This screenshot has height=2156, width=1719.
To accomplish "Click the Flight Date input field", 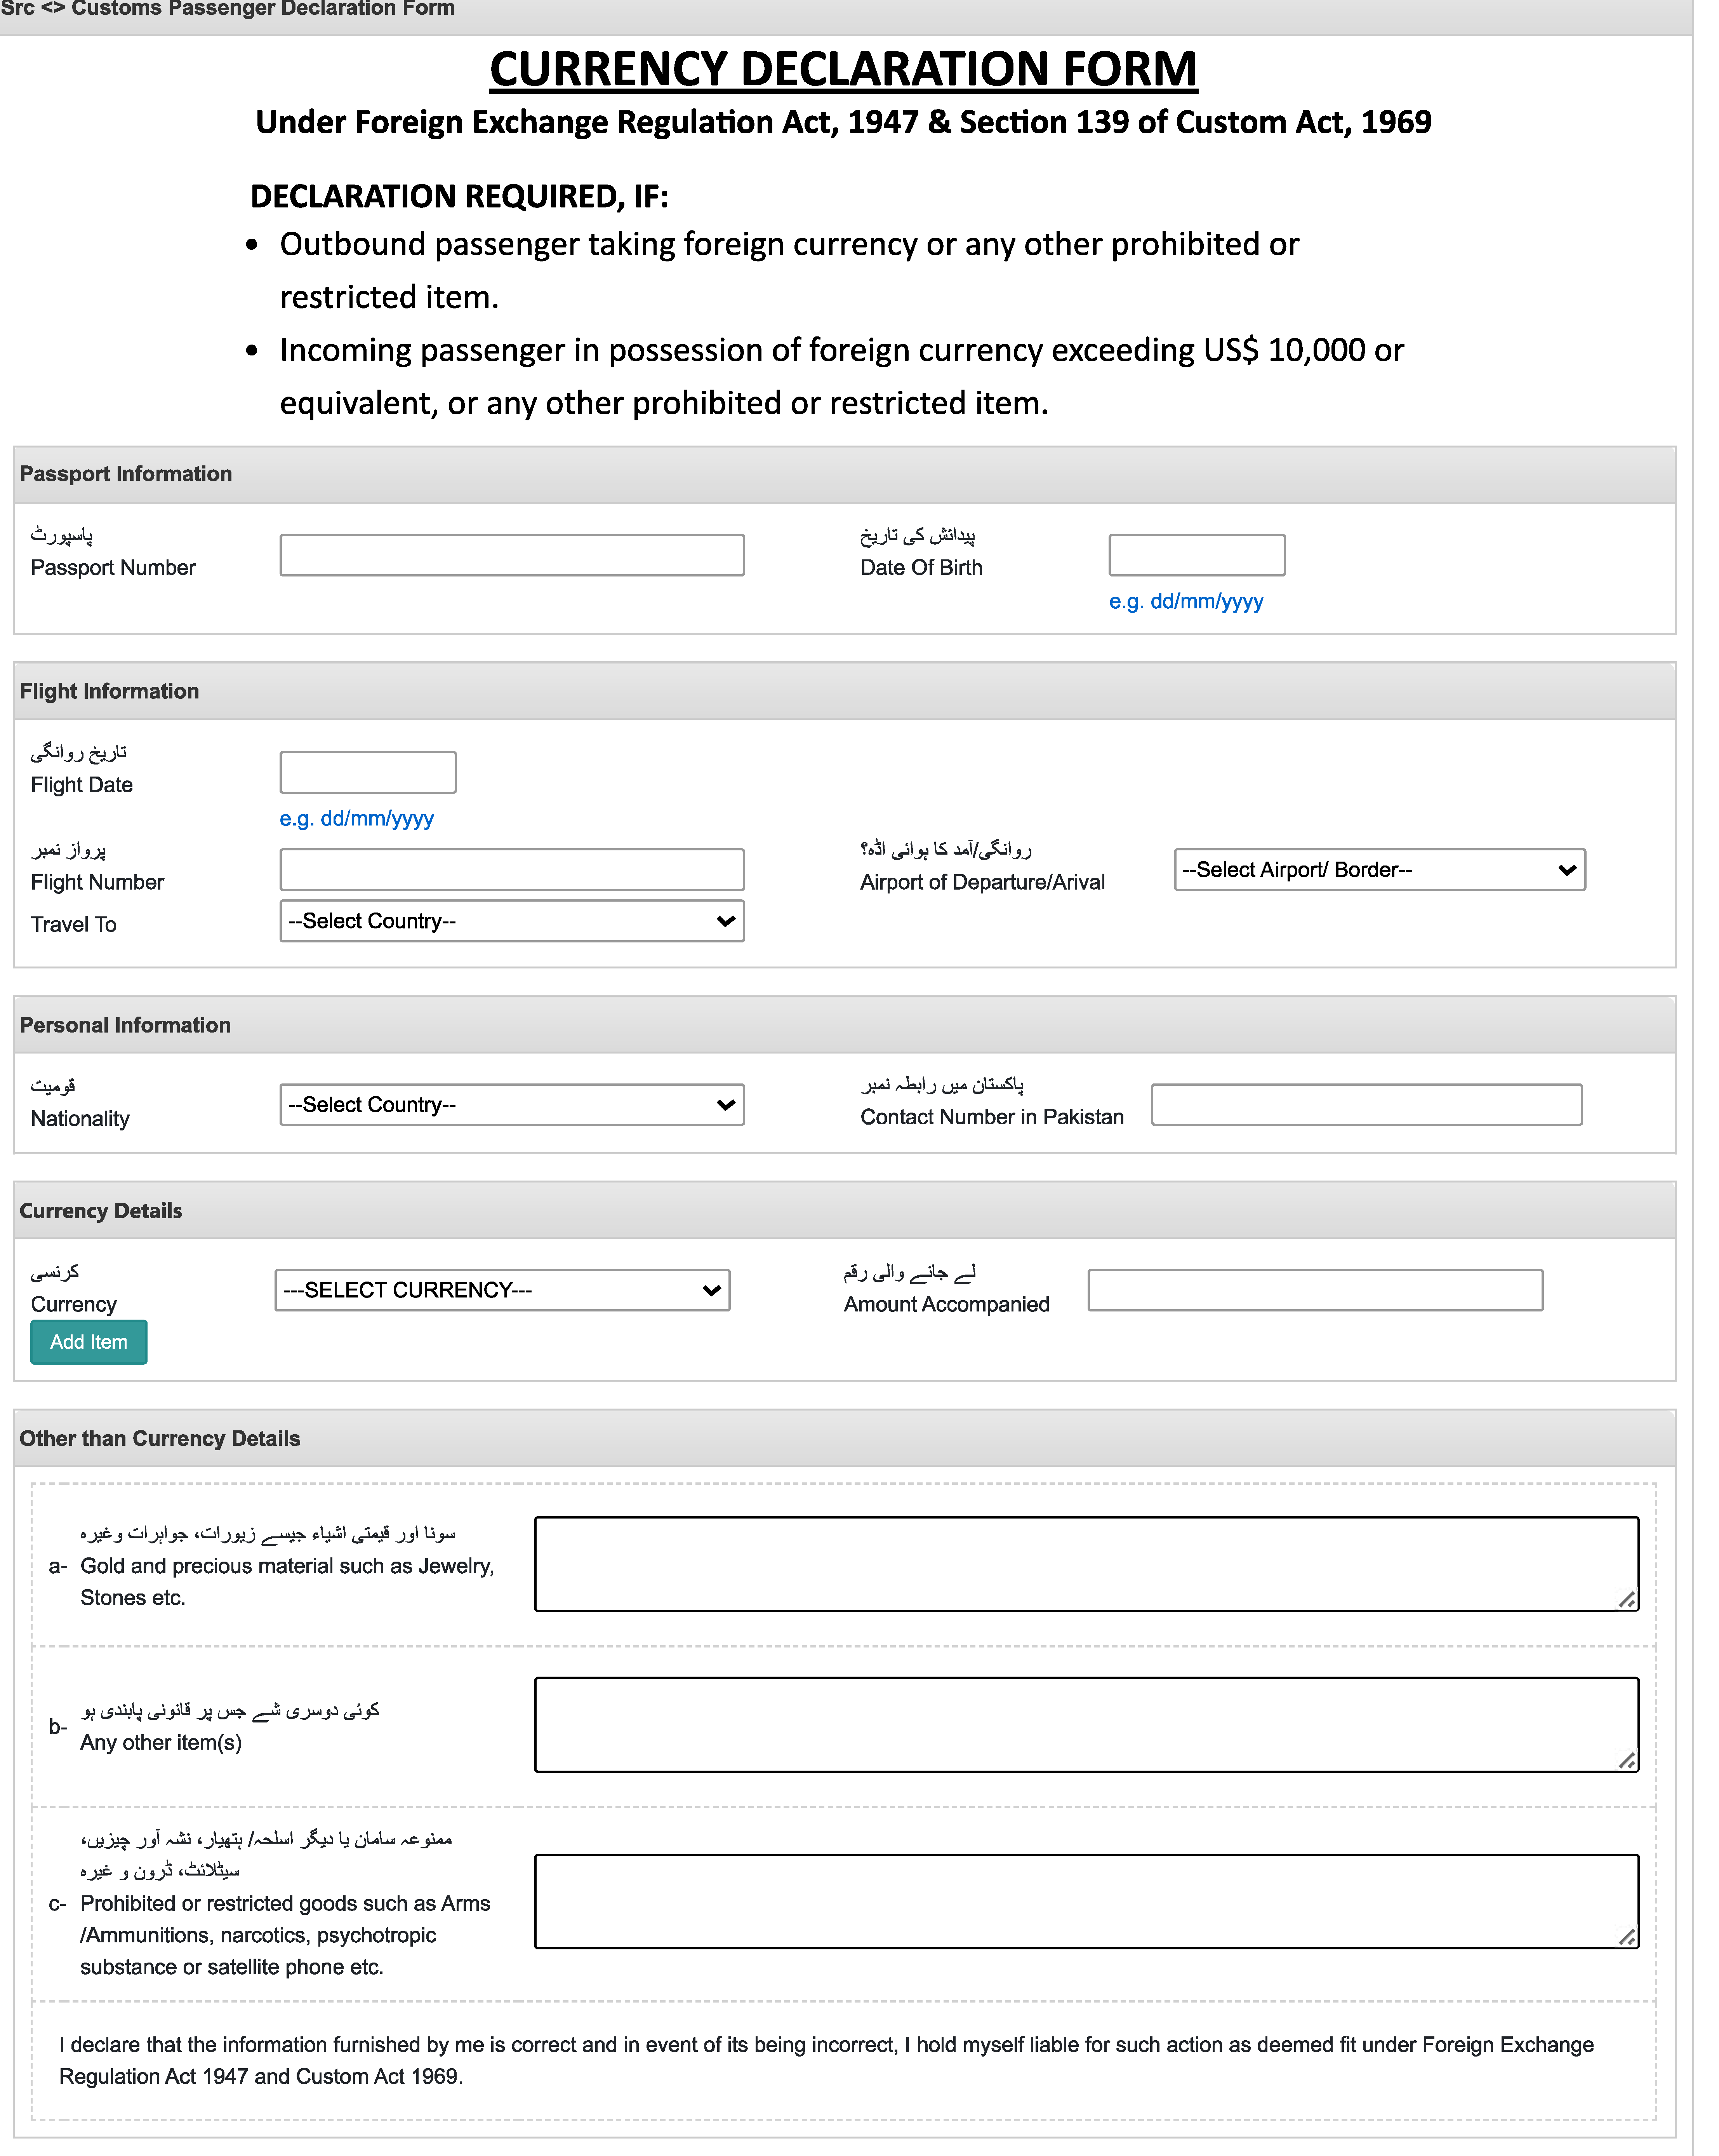I will click(x=367, y=771).
